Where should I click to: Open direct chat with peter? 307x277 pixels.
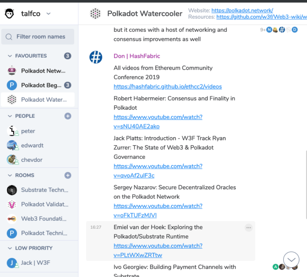28,131
